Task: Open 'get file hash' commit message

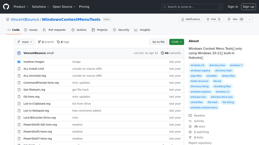Action: pos(80,90)
